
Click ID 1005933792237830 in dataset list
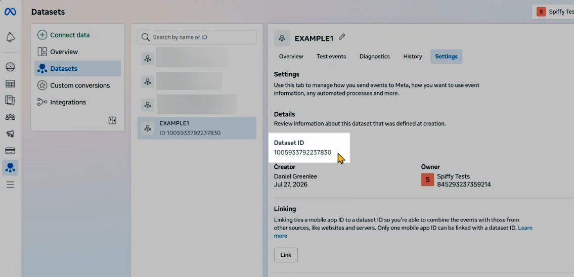pyautogui.click(x=190, y=133)
